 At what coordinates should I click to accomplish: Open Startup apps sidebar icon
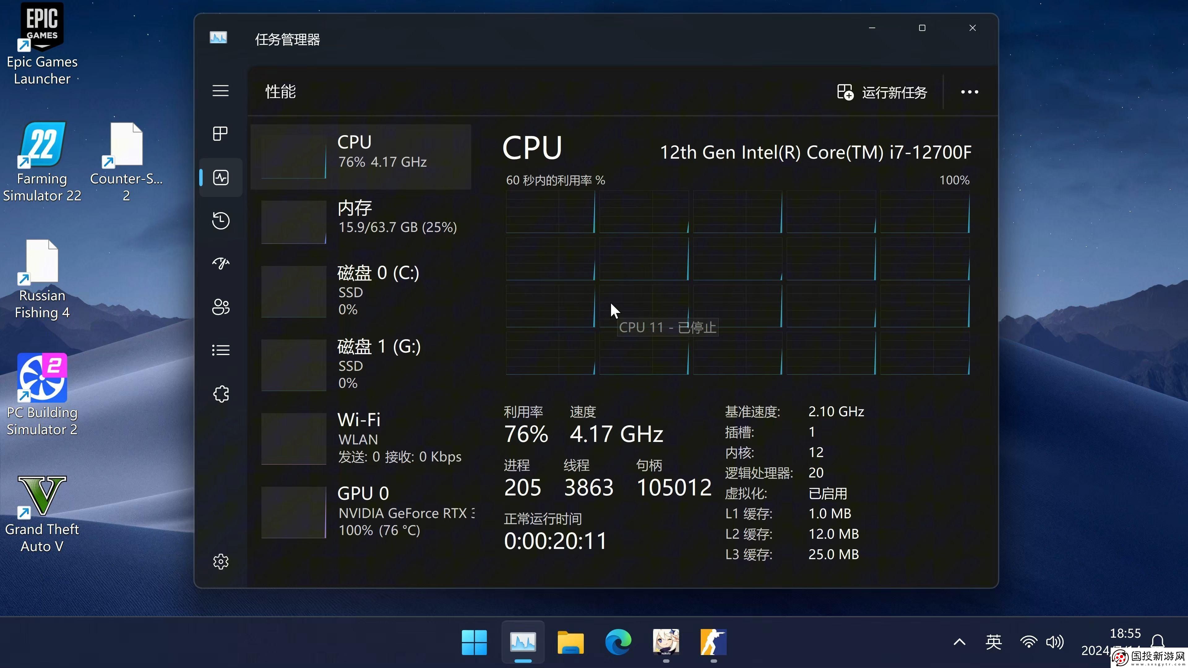[221, 264]
